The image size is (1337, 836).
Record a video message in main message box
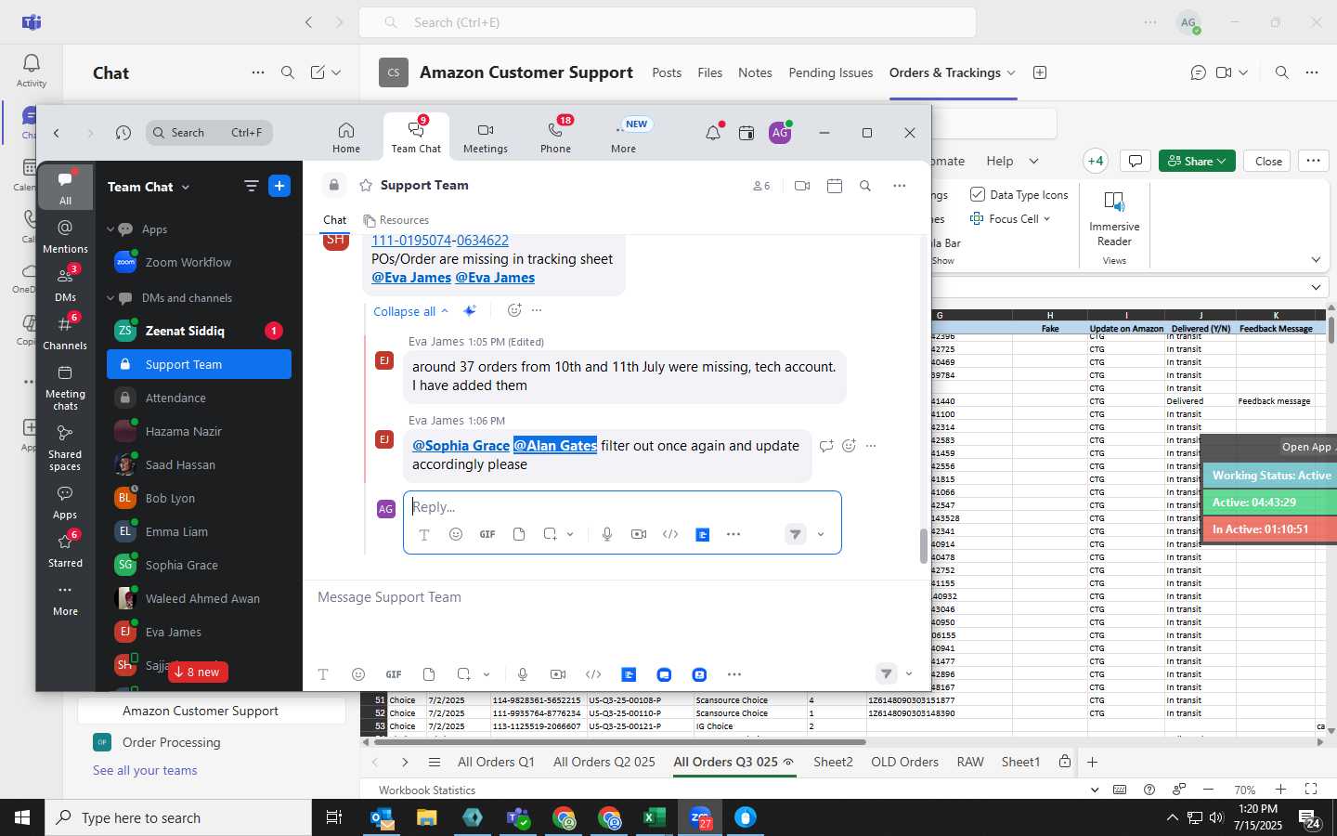[558, 674]
